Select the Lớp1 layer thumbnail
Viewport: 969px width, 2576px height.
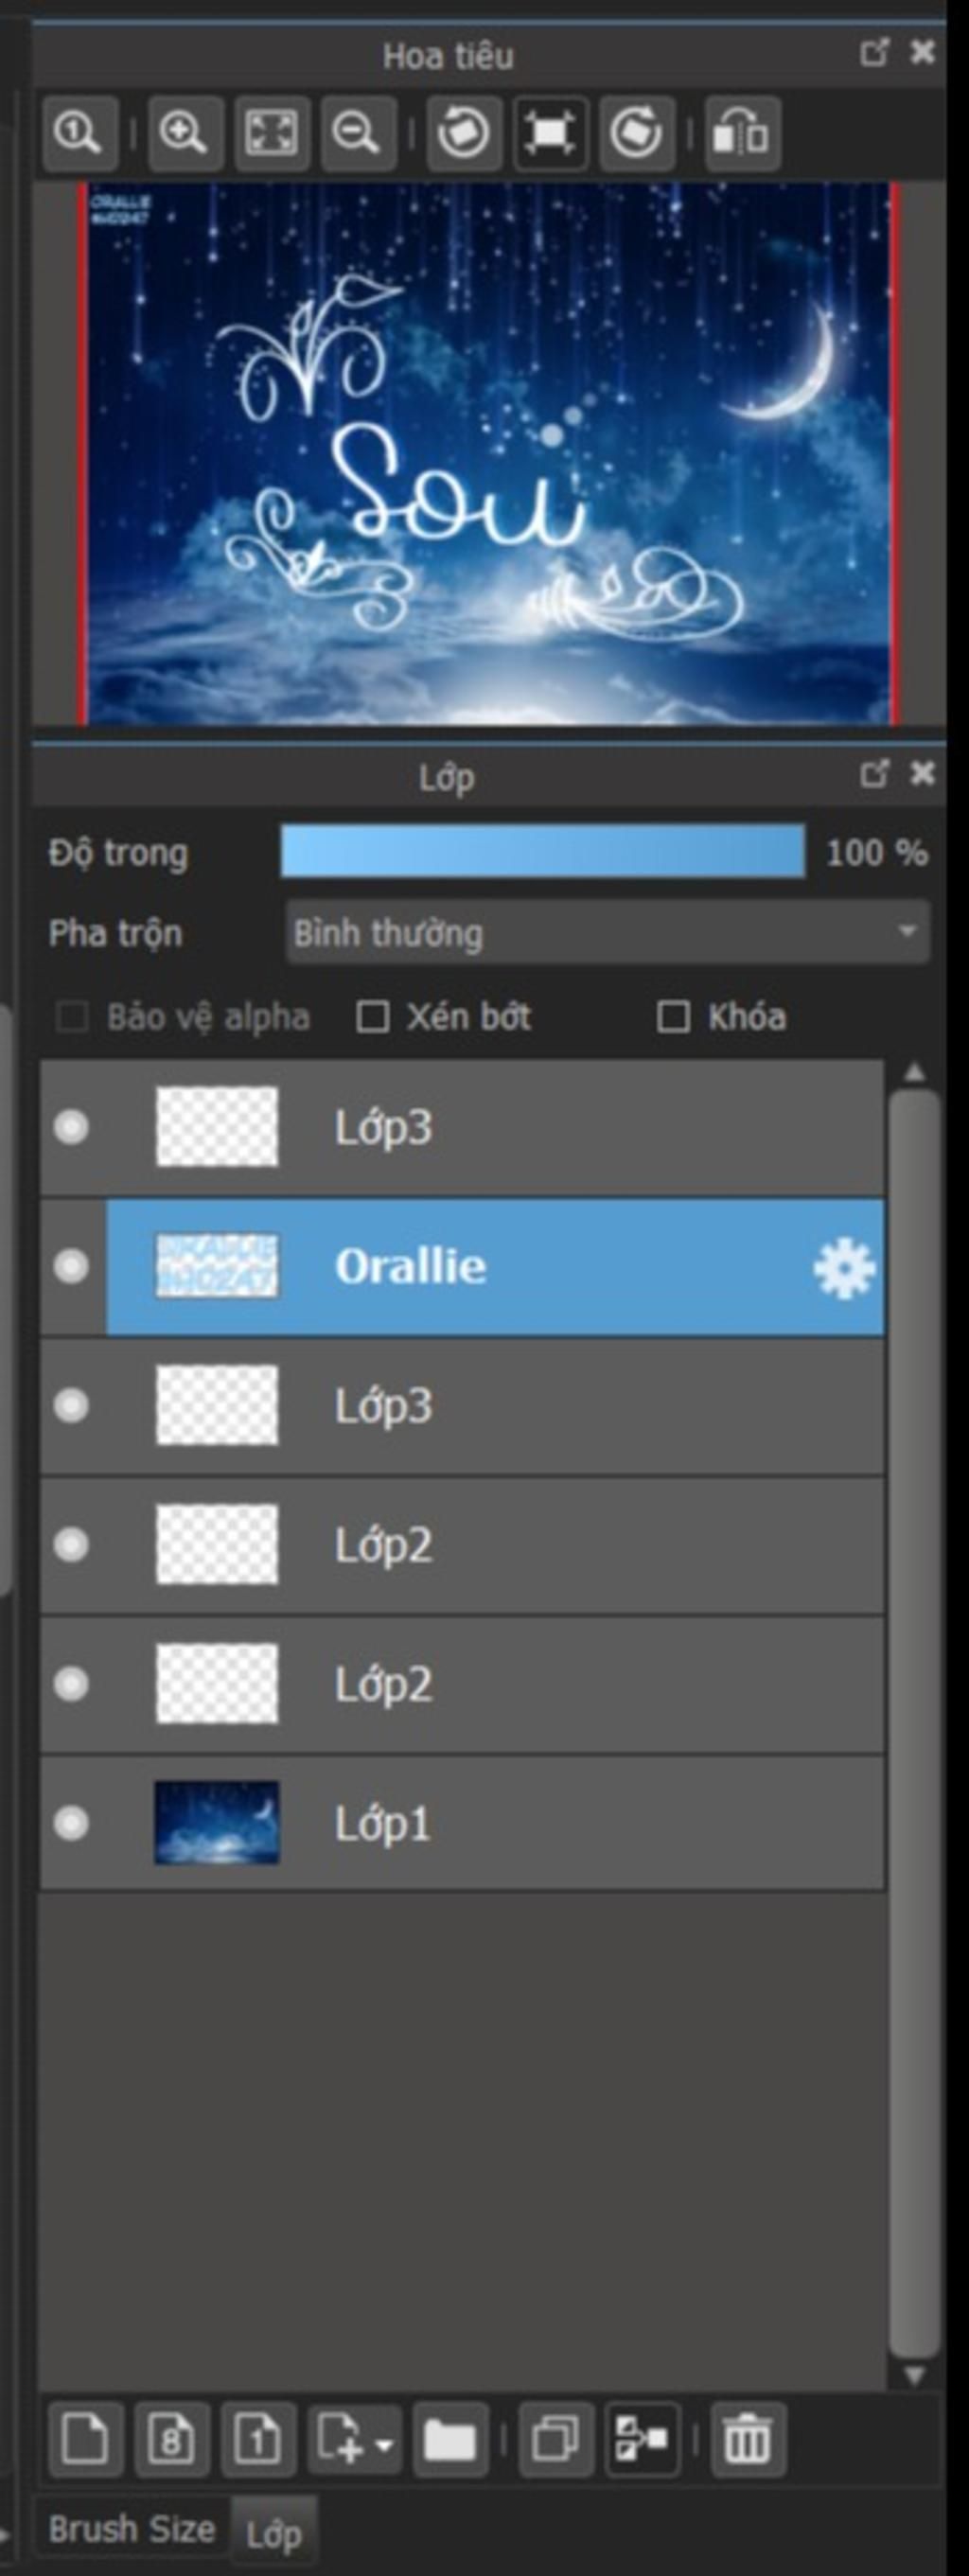click(x=217, y=1822)
